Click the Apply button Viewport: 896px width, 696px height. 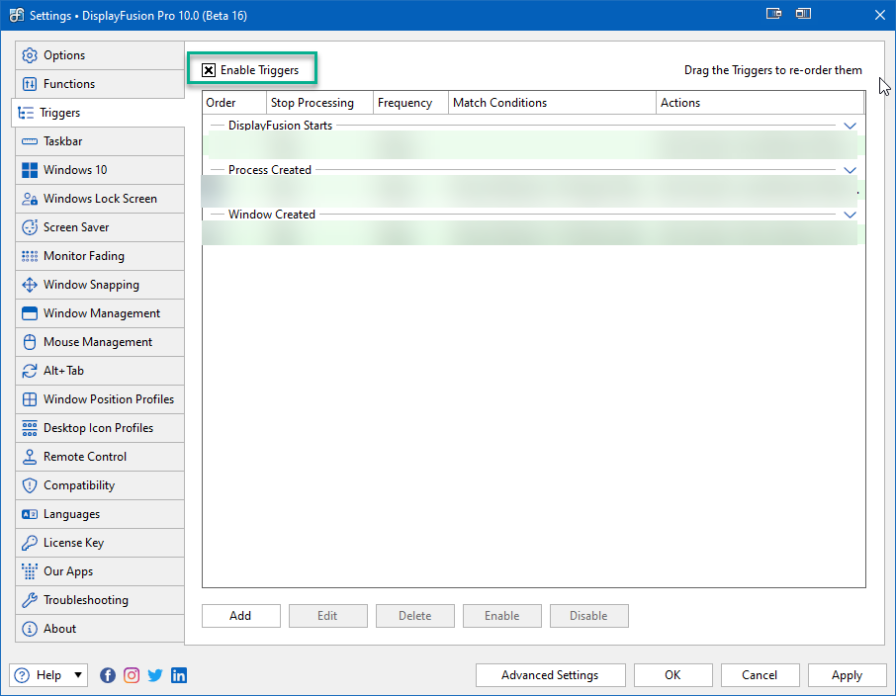(x=847, y=675)
